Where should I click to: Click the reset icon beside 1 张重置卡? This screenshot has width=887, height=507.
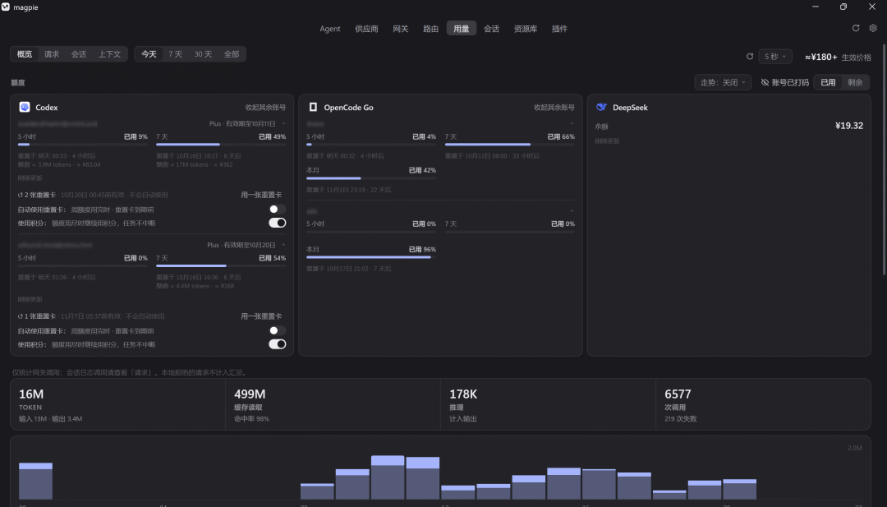pos(21,316)
